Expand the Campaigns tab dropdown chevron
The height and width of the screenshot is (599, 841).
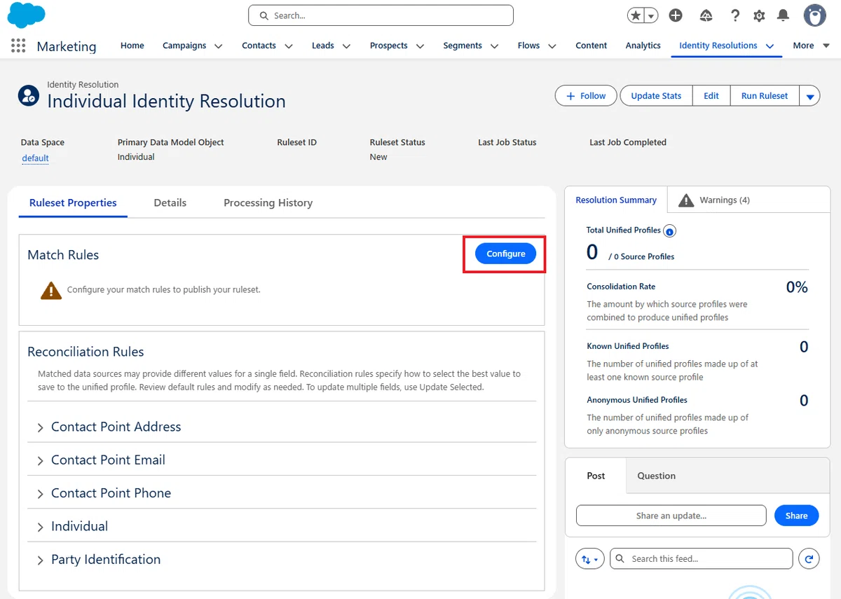[x=219, y=46]
